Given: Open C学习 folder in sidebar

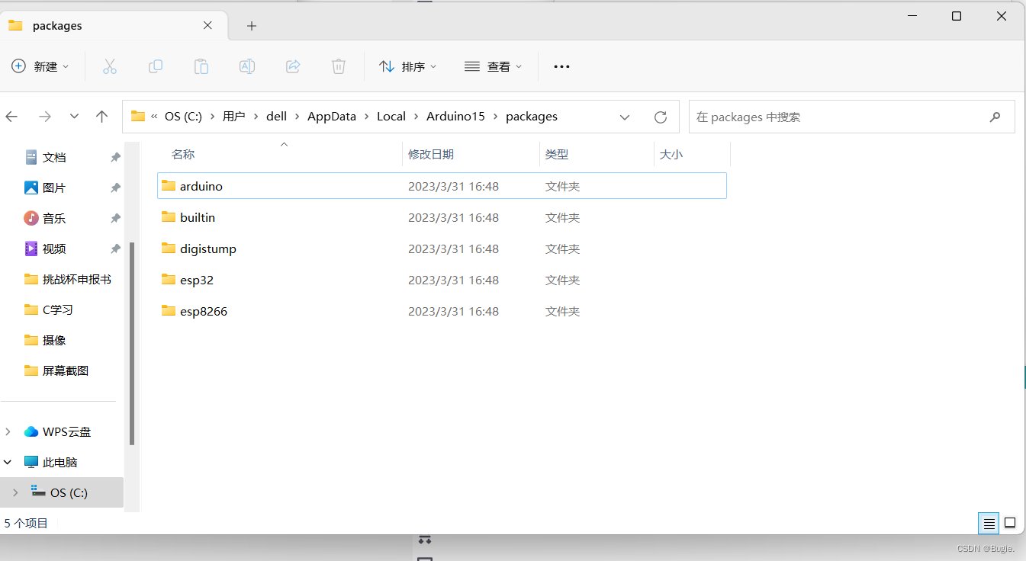Looking at the screenshot, I should tap(58, 309).
